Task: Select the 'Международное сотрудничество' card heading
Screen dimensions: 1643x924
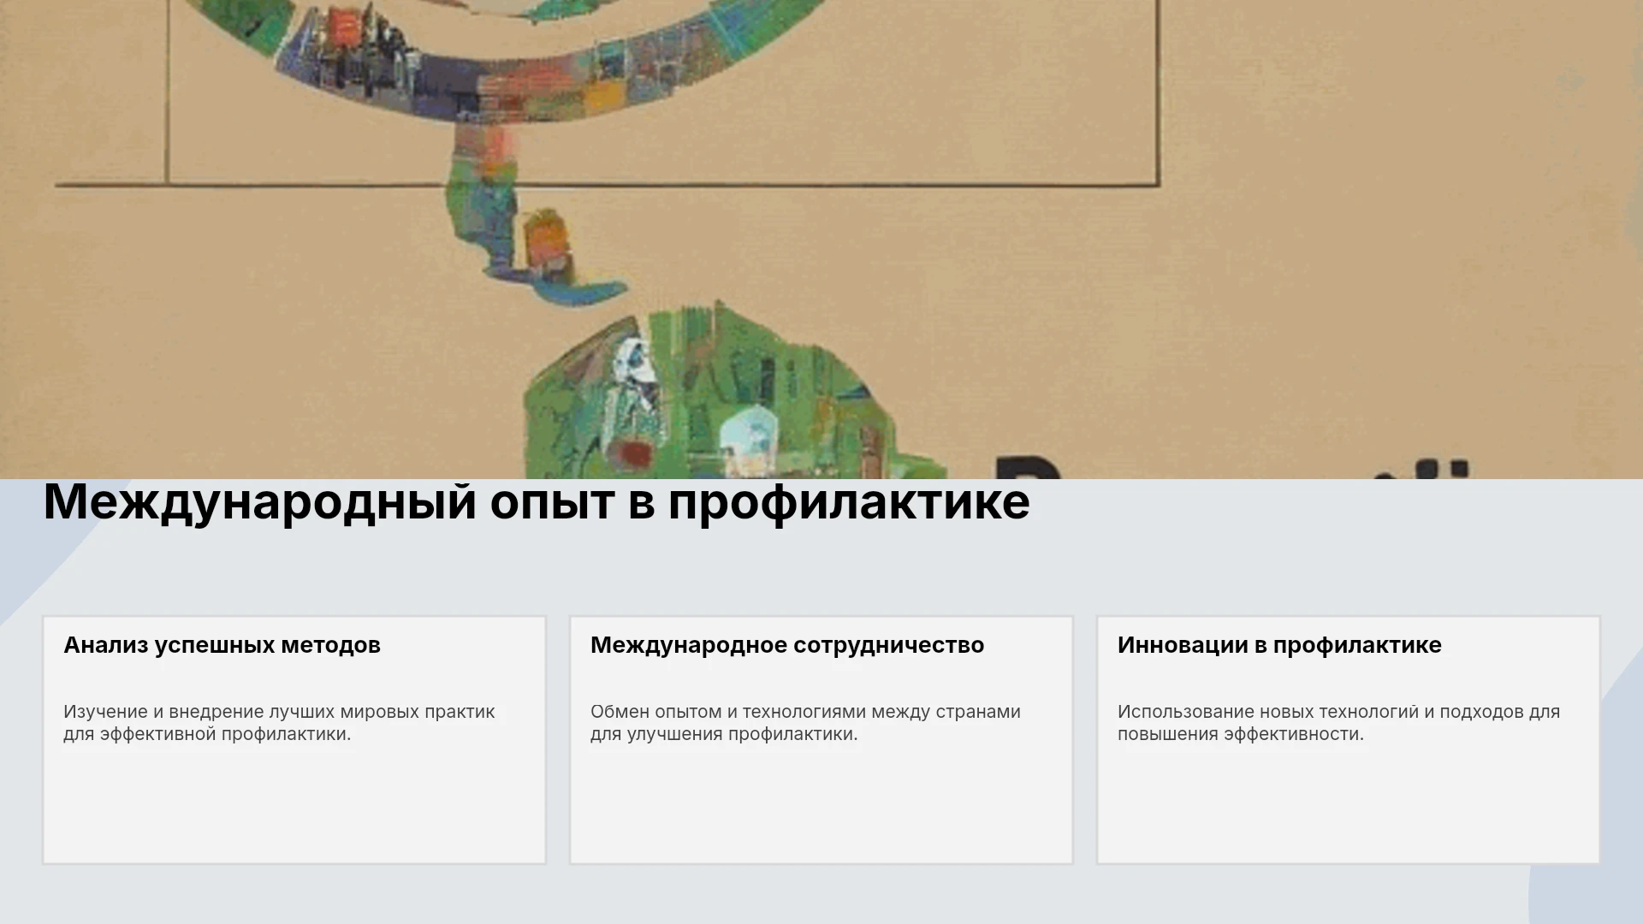Action: [787, 645]
